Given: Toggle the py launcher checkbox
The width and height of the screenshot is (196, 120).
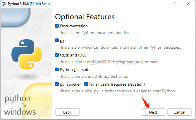Looking at the screenshot, I should coord(57,84).
